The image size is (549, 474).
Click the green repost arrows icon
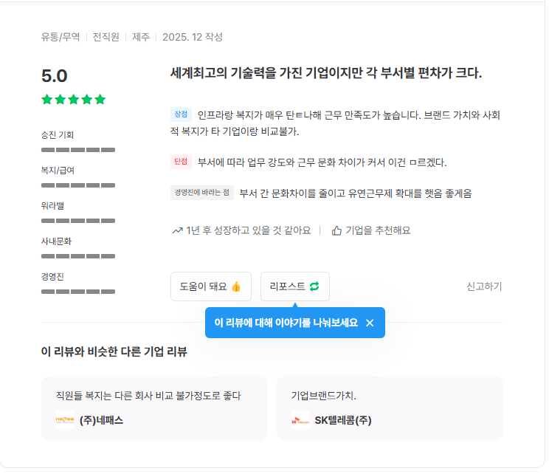314,286
